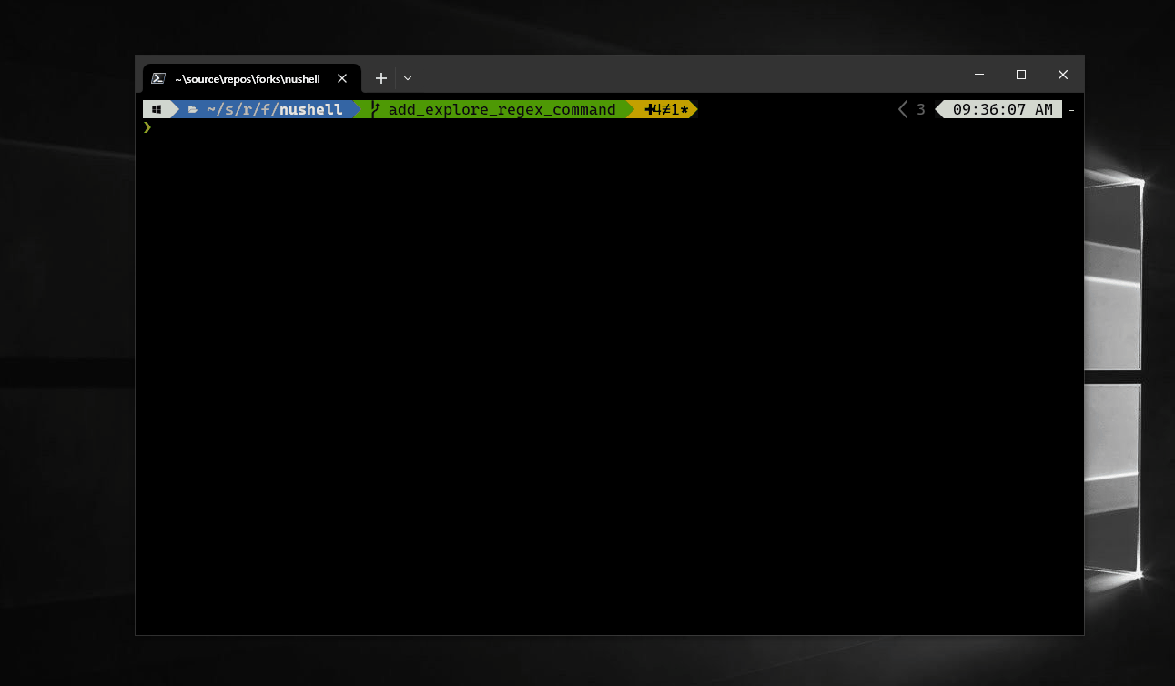The height and width of the screenshot is (686, 1175).
Task: Click the terminal icon on the nushell tab
Action: pos(159,77)
